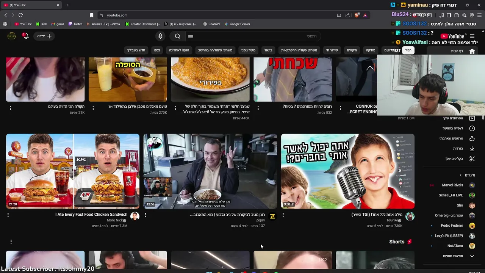Select the 'הועלו לאחרונה' filter chip
Image resolution: width=485 pixels, height=273 pixels.
pyautogui.click(x=179, y=50)
